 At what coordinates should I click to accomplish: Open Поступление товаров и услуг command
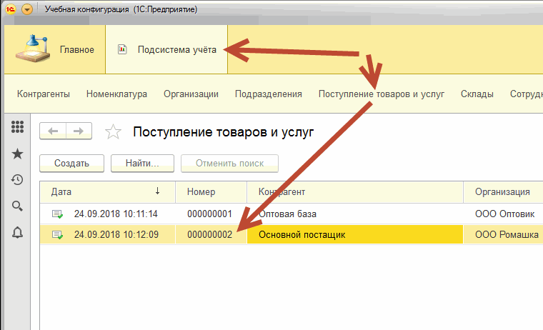point(381,94)
